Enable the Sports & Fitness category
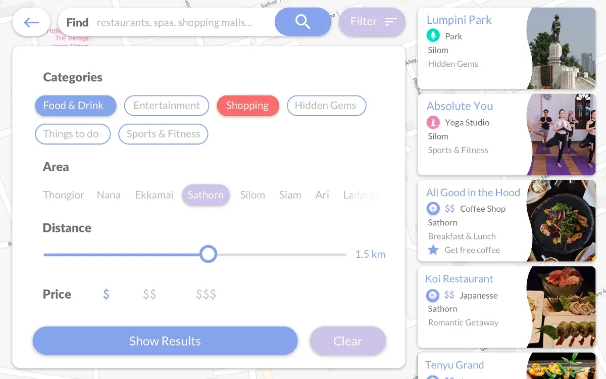 point(163,134)
